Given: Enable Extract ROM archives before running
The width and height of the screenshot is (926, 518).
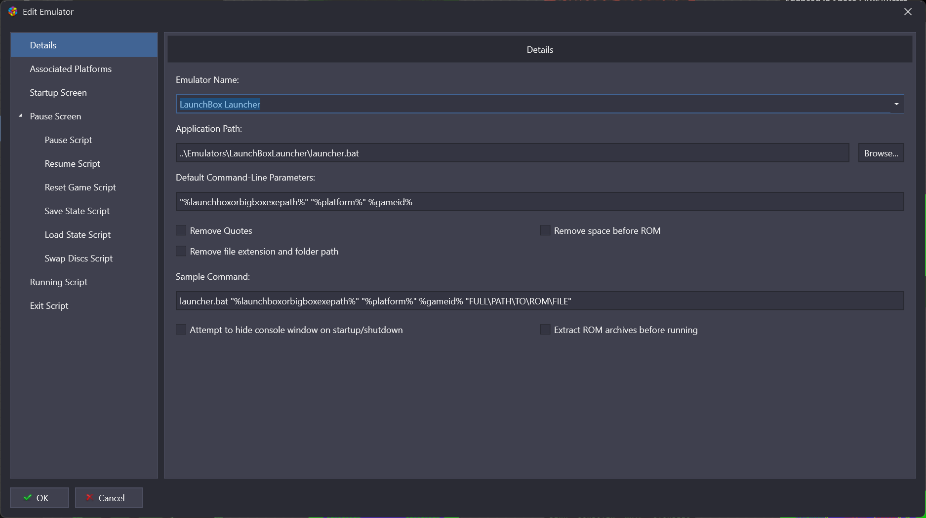Looking at the screenshot, I should (x=545, y=330).
